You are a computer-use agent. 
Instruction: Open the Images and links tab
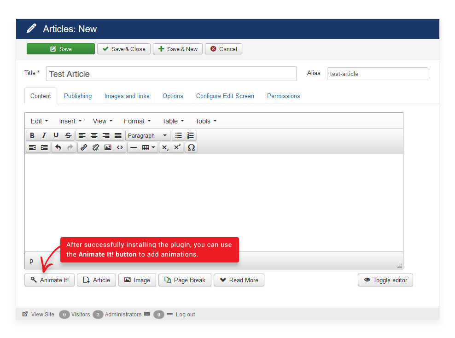point(127,96)
